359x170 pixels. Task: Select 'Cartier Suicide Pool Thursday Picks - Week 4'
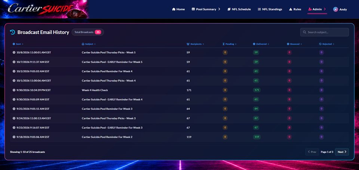coord(108,81)
